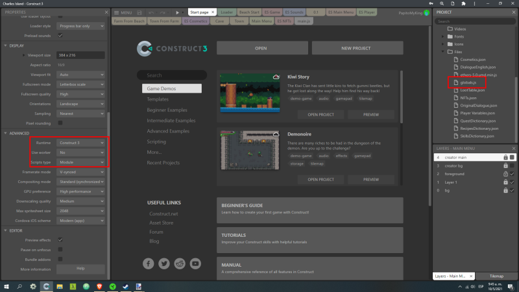Click the Fonts folder icon
519x292 pixels.
click(x=450, y=36)
